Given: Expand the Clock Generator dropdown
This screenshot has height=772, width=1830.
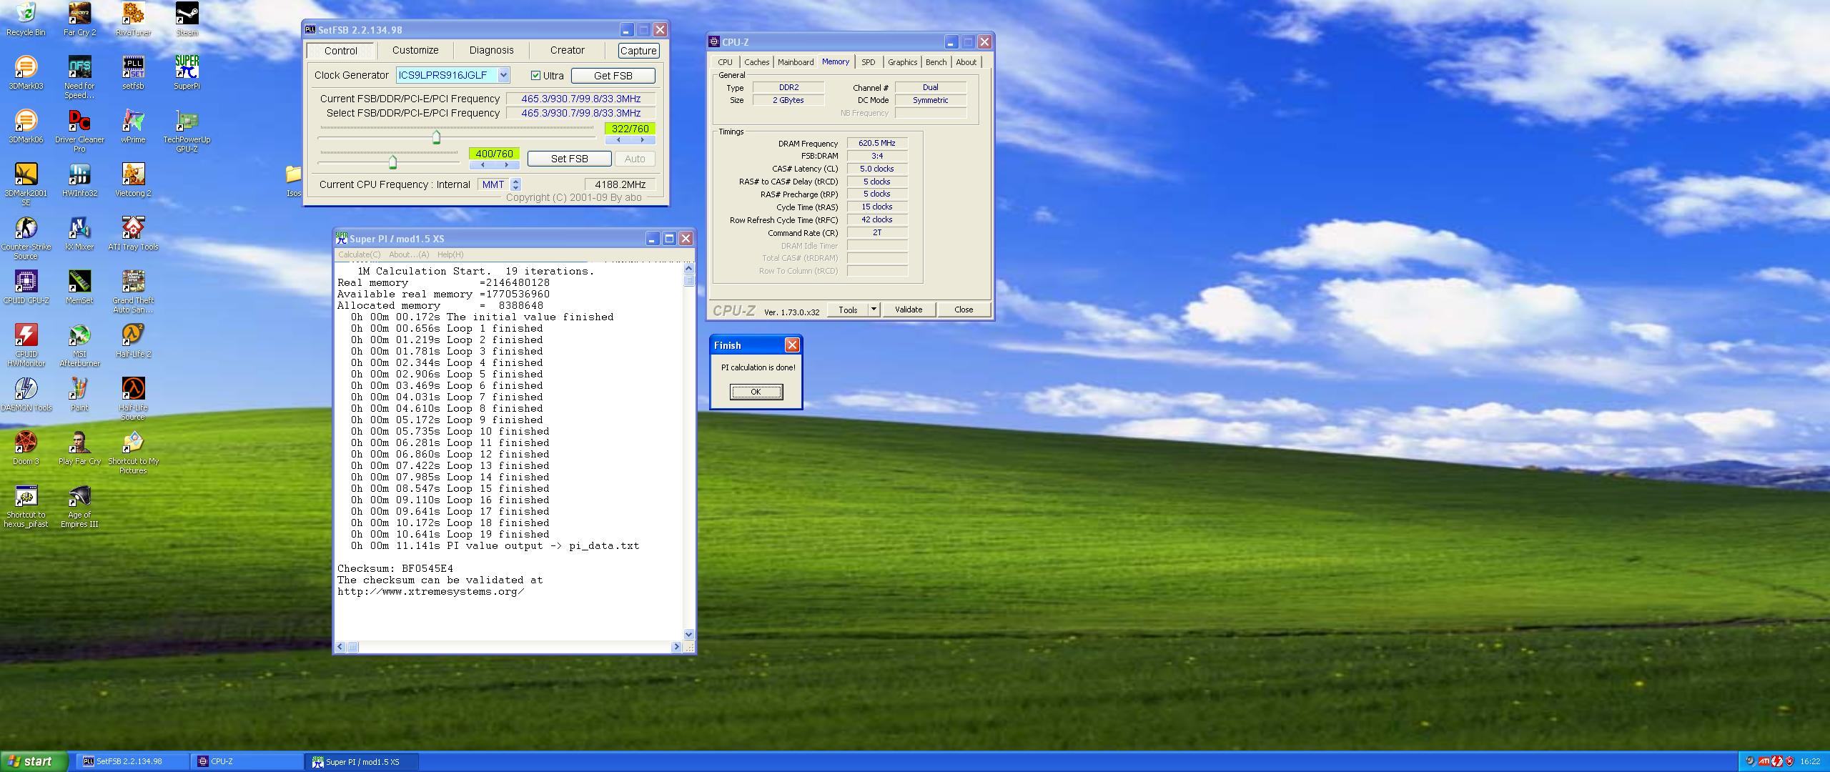Looking at the screenshot, I should pos(503,75).
